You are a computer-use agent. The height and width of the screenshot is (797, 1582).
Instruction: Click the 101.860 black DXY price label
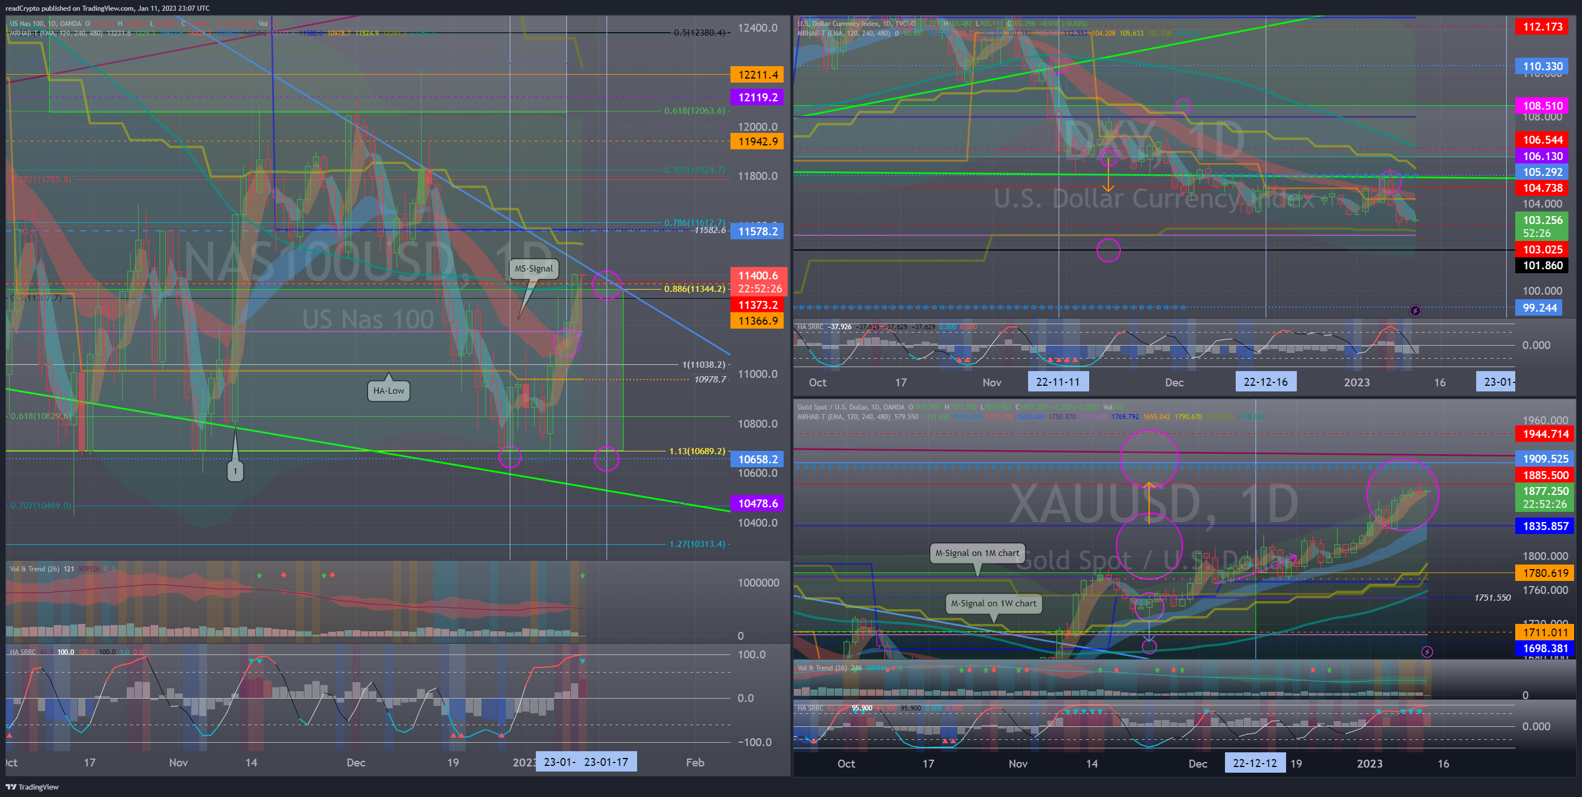1541,265
